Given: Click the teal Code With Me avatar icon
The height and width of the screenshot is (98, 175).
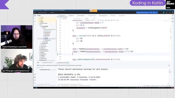Looking at the screenshot, I should click(x=164, y=13).
